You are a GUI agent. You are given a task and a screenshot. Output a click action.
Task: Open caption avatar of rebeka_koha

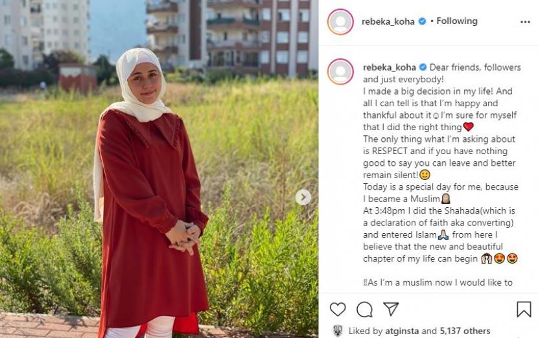(340, 72)
